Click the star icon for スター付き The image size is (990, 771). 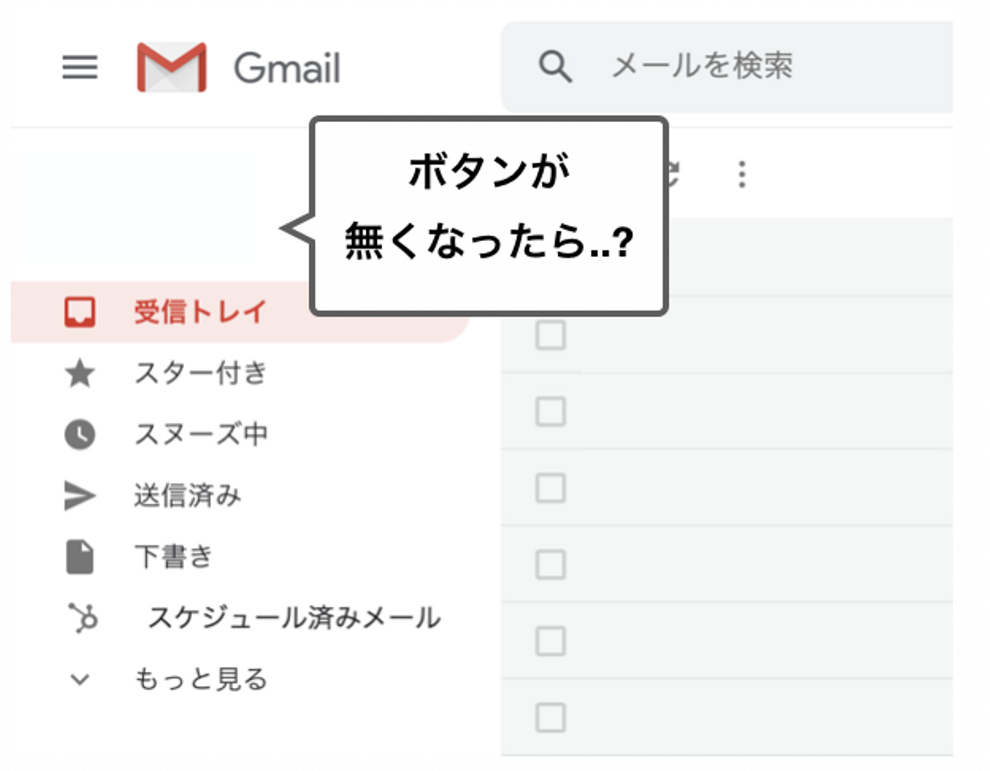[x=80, y=374]
